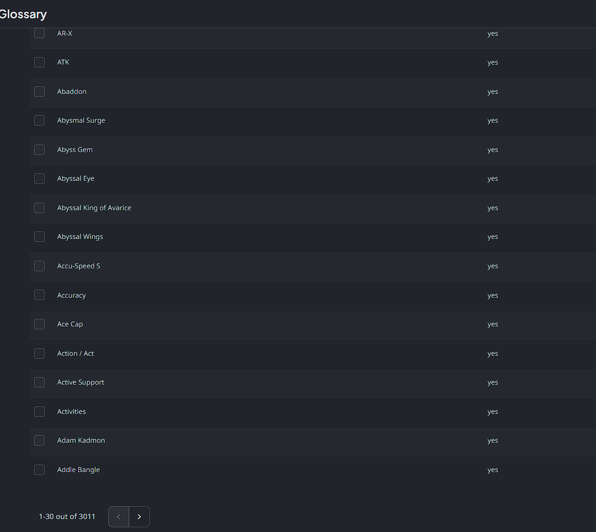Tick the Addle Bangle checkbox
The image size is (596, 532).
tap(39, 470)
